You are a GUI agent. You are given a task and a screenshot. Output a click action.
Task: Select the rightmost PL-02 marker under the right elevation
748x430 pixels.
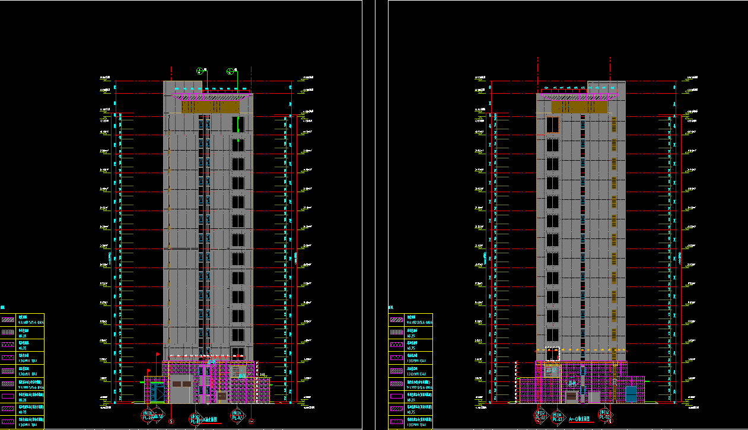[604, 416]
